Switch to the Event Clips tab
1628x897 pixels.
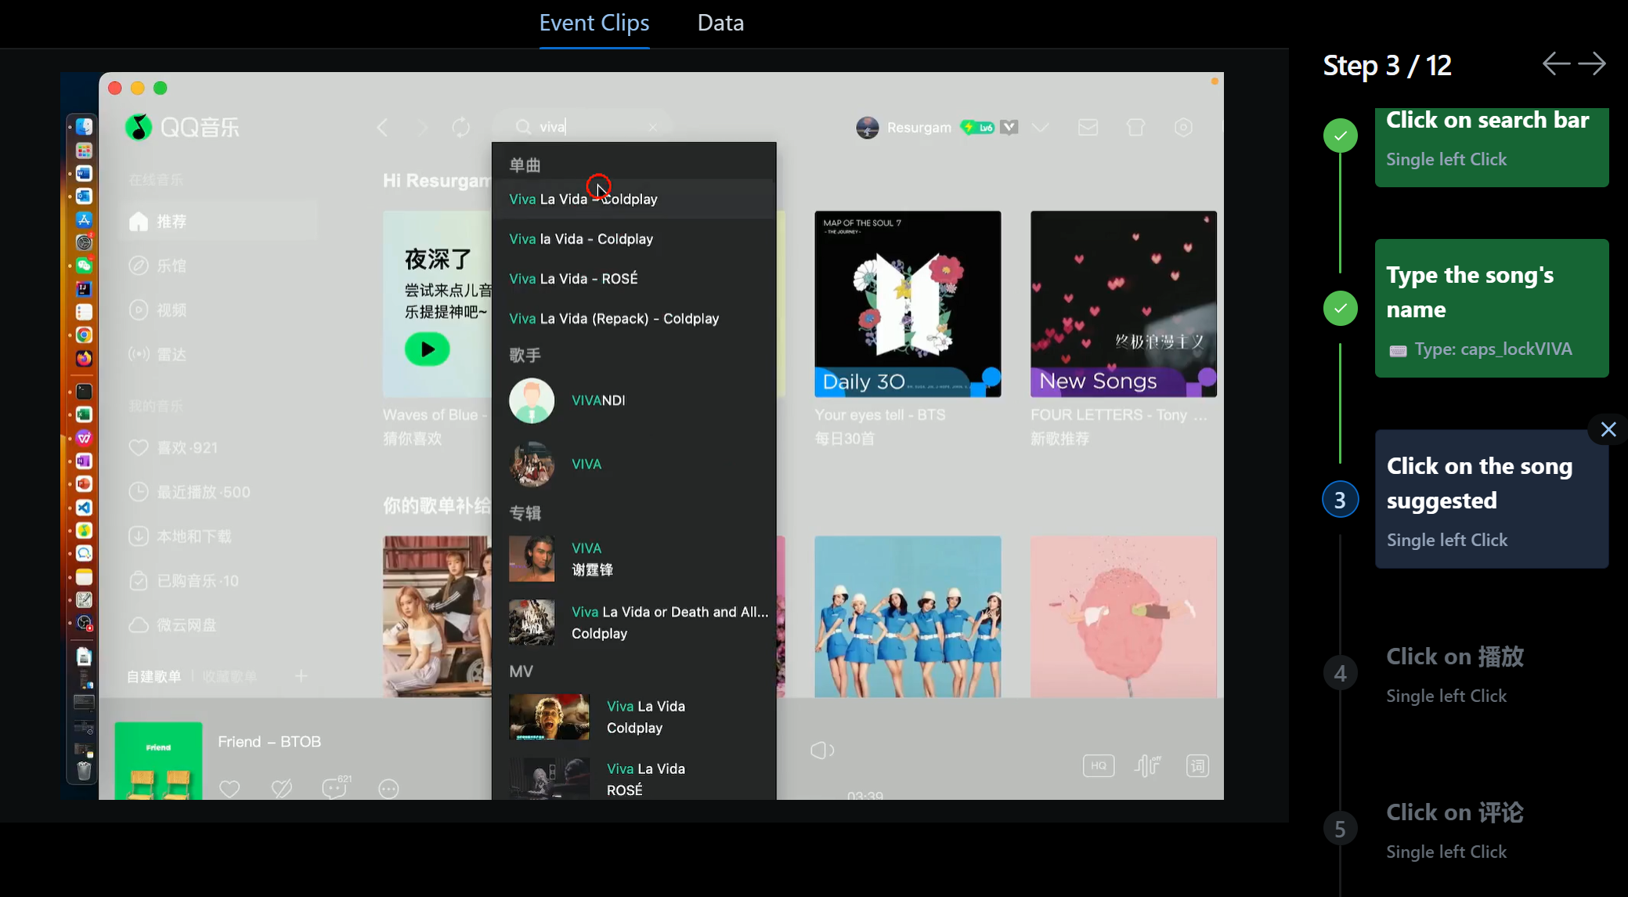pyautogui.click(x=594, y=23)
